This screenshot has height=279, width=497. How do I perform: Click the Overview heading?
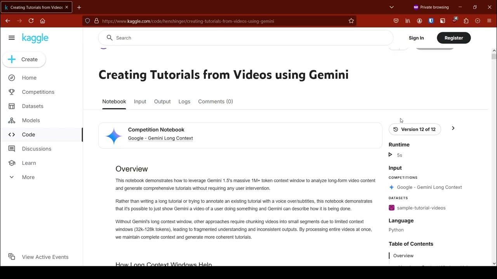(x=132, y=169)
